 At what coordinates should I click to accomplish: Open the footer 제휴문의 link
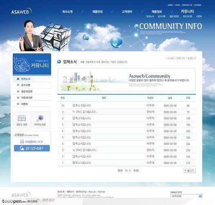pyautogui.click(x=70, y=192)
